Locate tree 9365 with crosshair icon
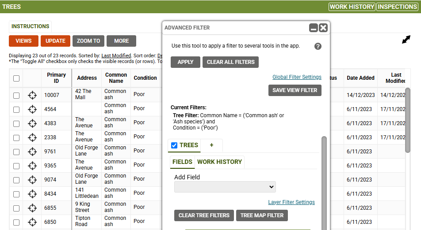Viewport: 421px width, 230px height. pyautogui.click(x=32, y=166)
